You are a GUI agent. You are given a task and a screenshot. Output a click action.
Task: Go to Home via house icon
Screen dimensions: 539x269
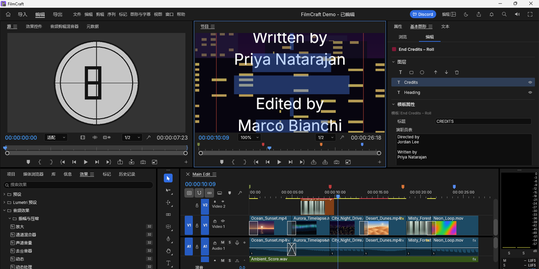[x=8, y=14]
